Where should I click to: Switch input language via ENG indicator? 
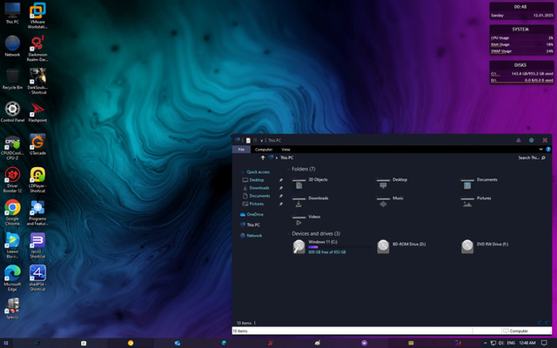(x=511, y=343)
